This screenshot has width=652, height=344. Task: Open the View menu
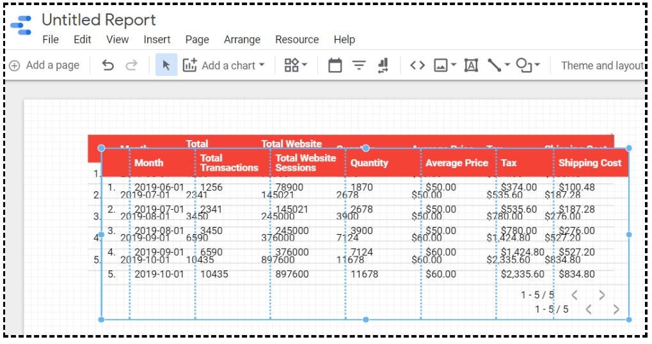(117, 40)
